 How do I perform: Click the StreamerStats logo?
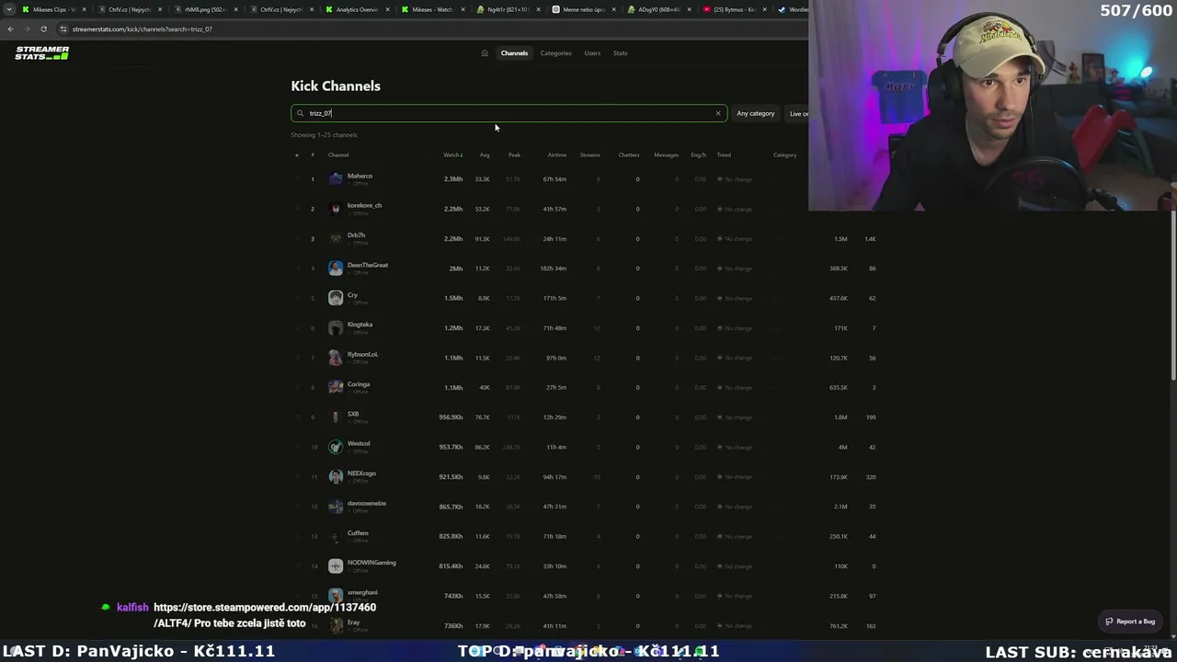[x=41, y=53]
